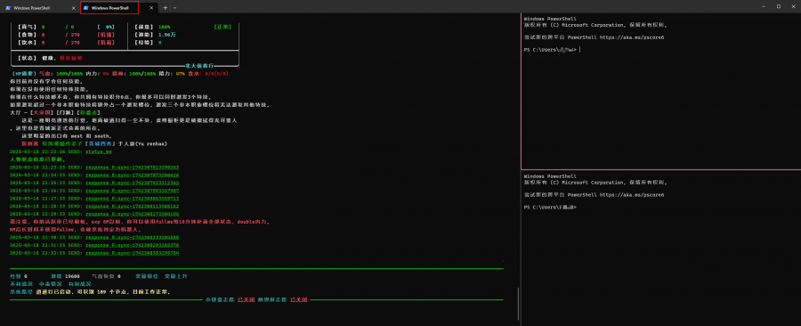Click the PowerShell icon on active tab
The width and height of the screenshot is (801, 326).
[x=86, y=8]
